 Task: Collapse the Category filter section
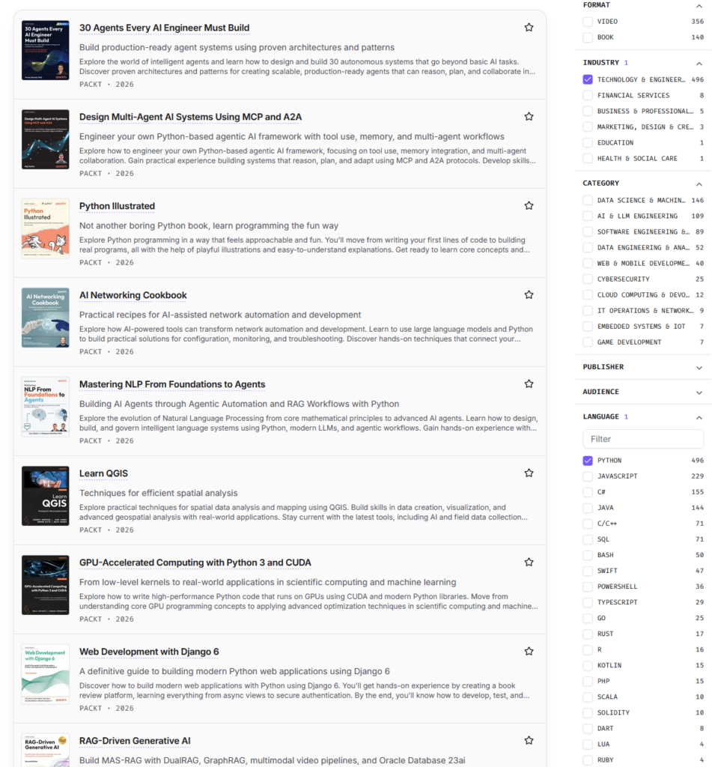[x=699, y=184]
